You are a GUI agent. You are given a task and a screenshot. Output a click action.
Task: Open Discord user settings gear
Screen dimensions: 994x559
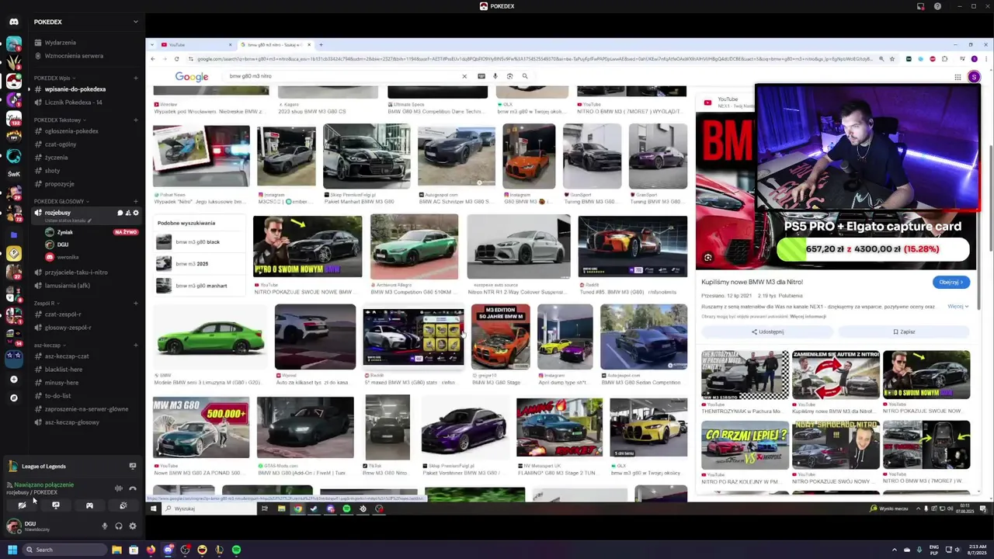click(x=133, y=526)
